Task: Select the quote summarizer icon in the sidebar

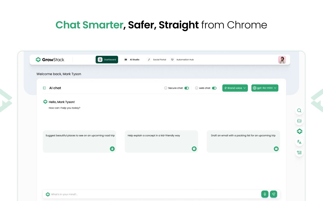Action: pyautogui.click(x=299, y=152)
